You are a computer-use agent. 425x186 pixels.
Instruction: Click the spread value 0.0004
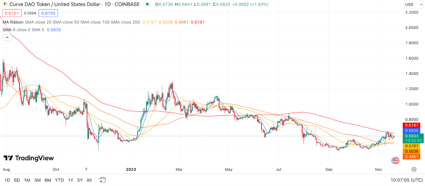click(30, 13)
